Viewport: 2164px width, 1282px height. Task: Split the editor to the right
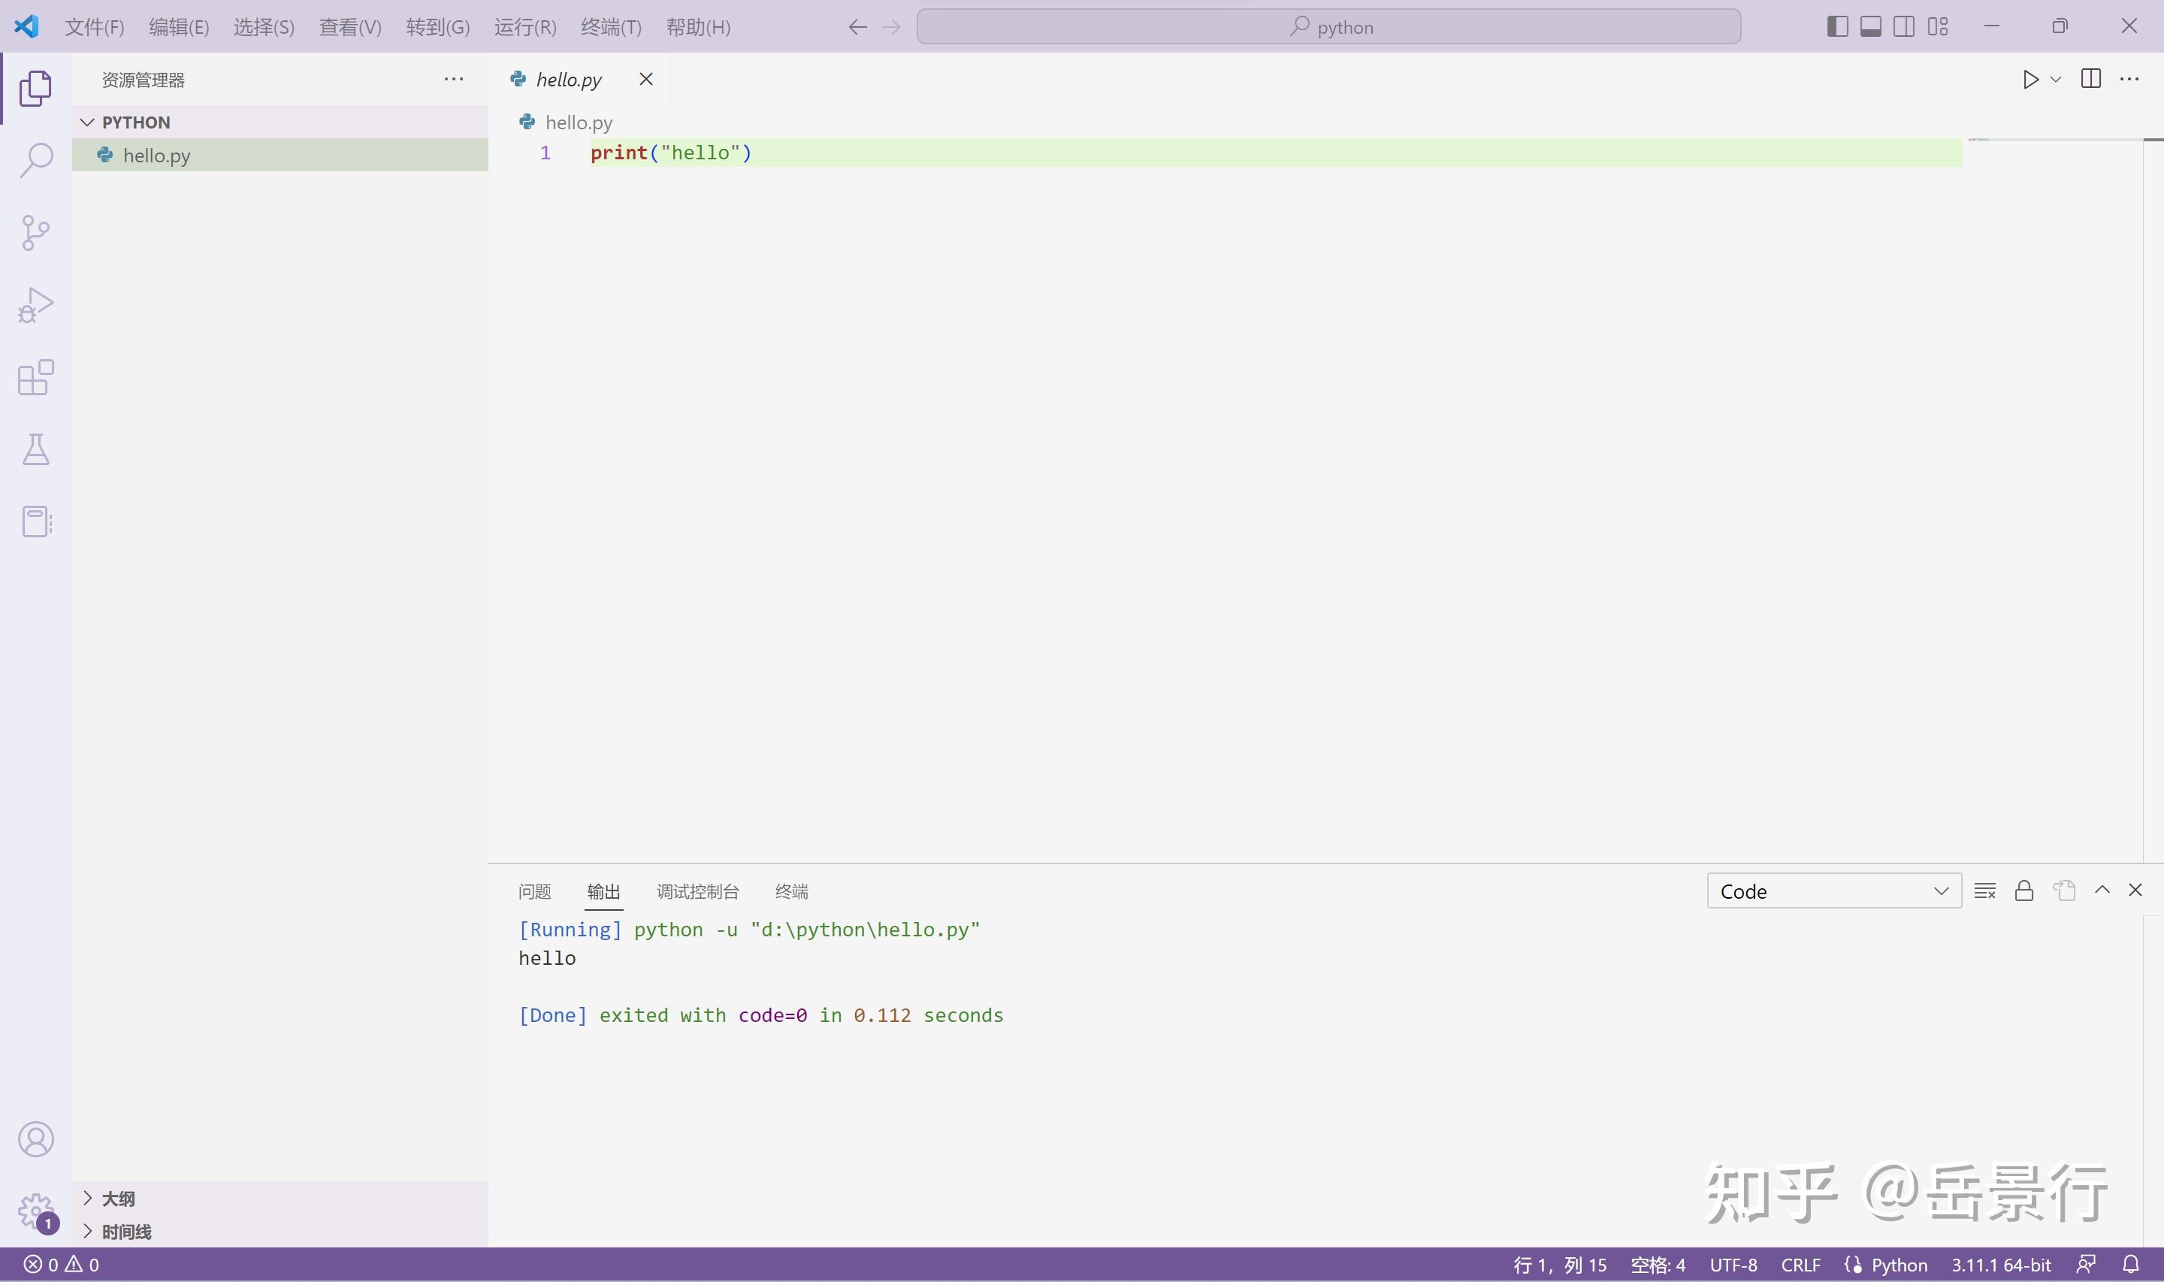pyautogui.click(x=2090, y=79)
